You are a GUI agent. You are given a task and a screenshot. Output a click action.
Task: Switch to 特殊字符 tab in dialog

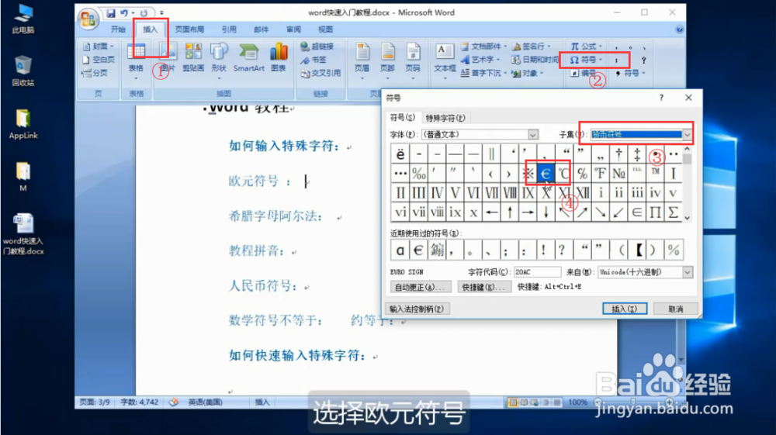[445, 118]
